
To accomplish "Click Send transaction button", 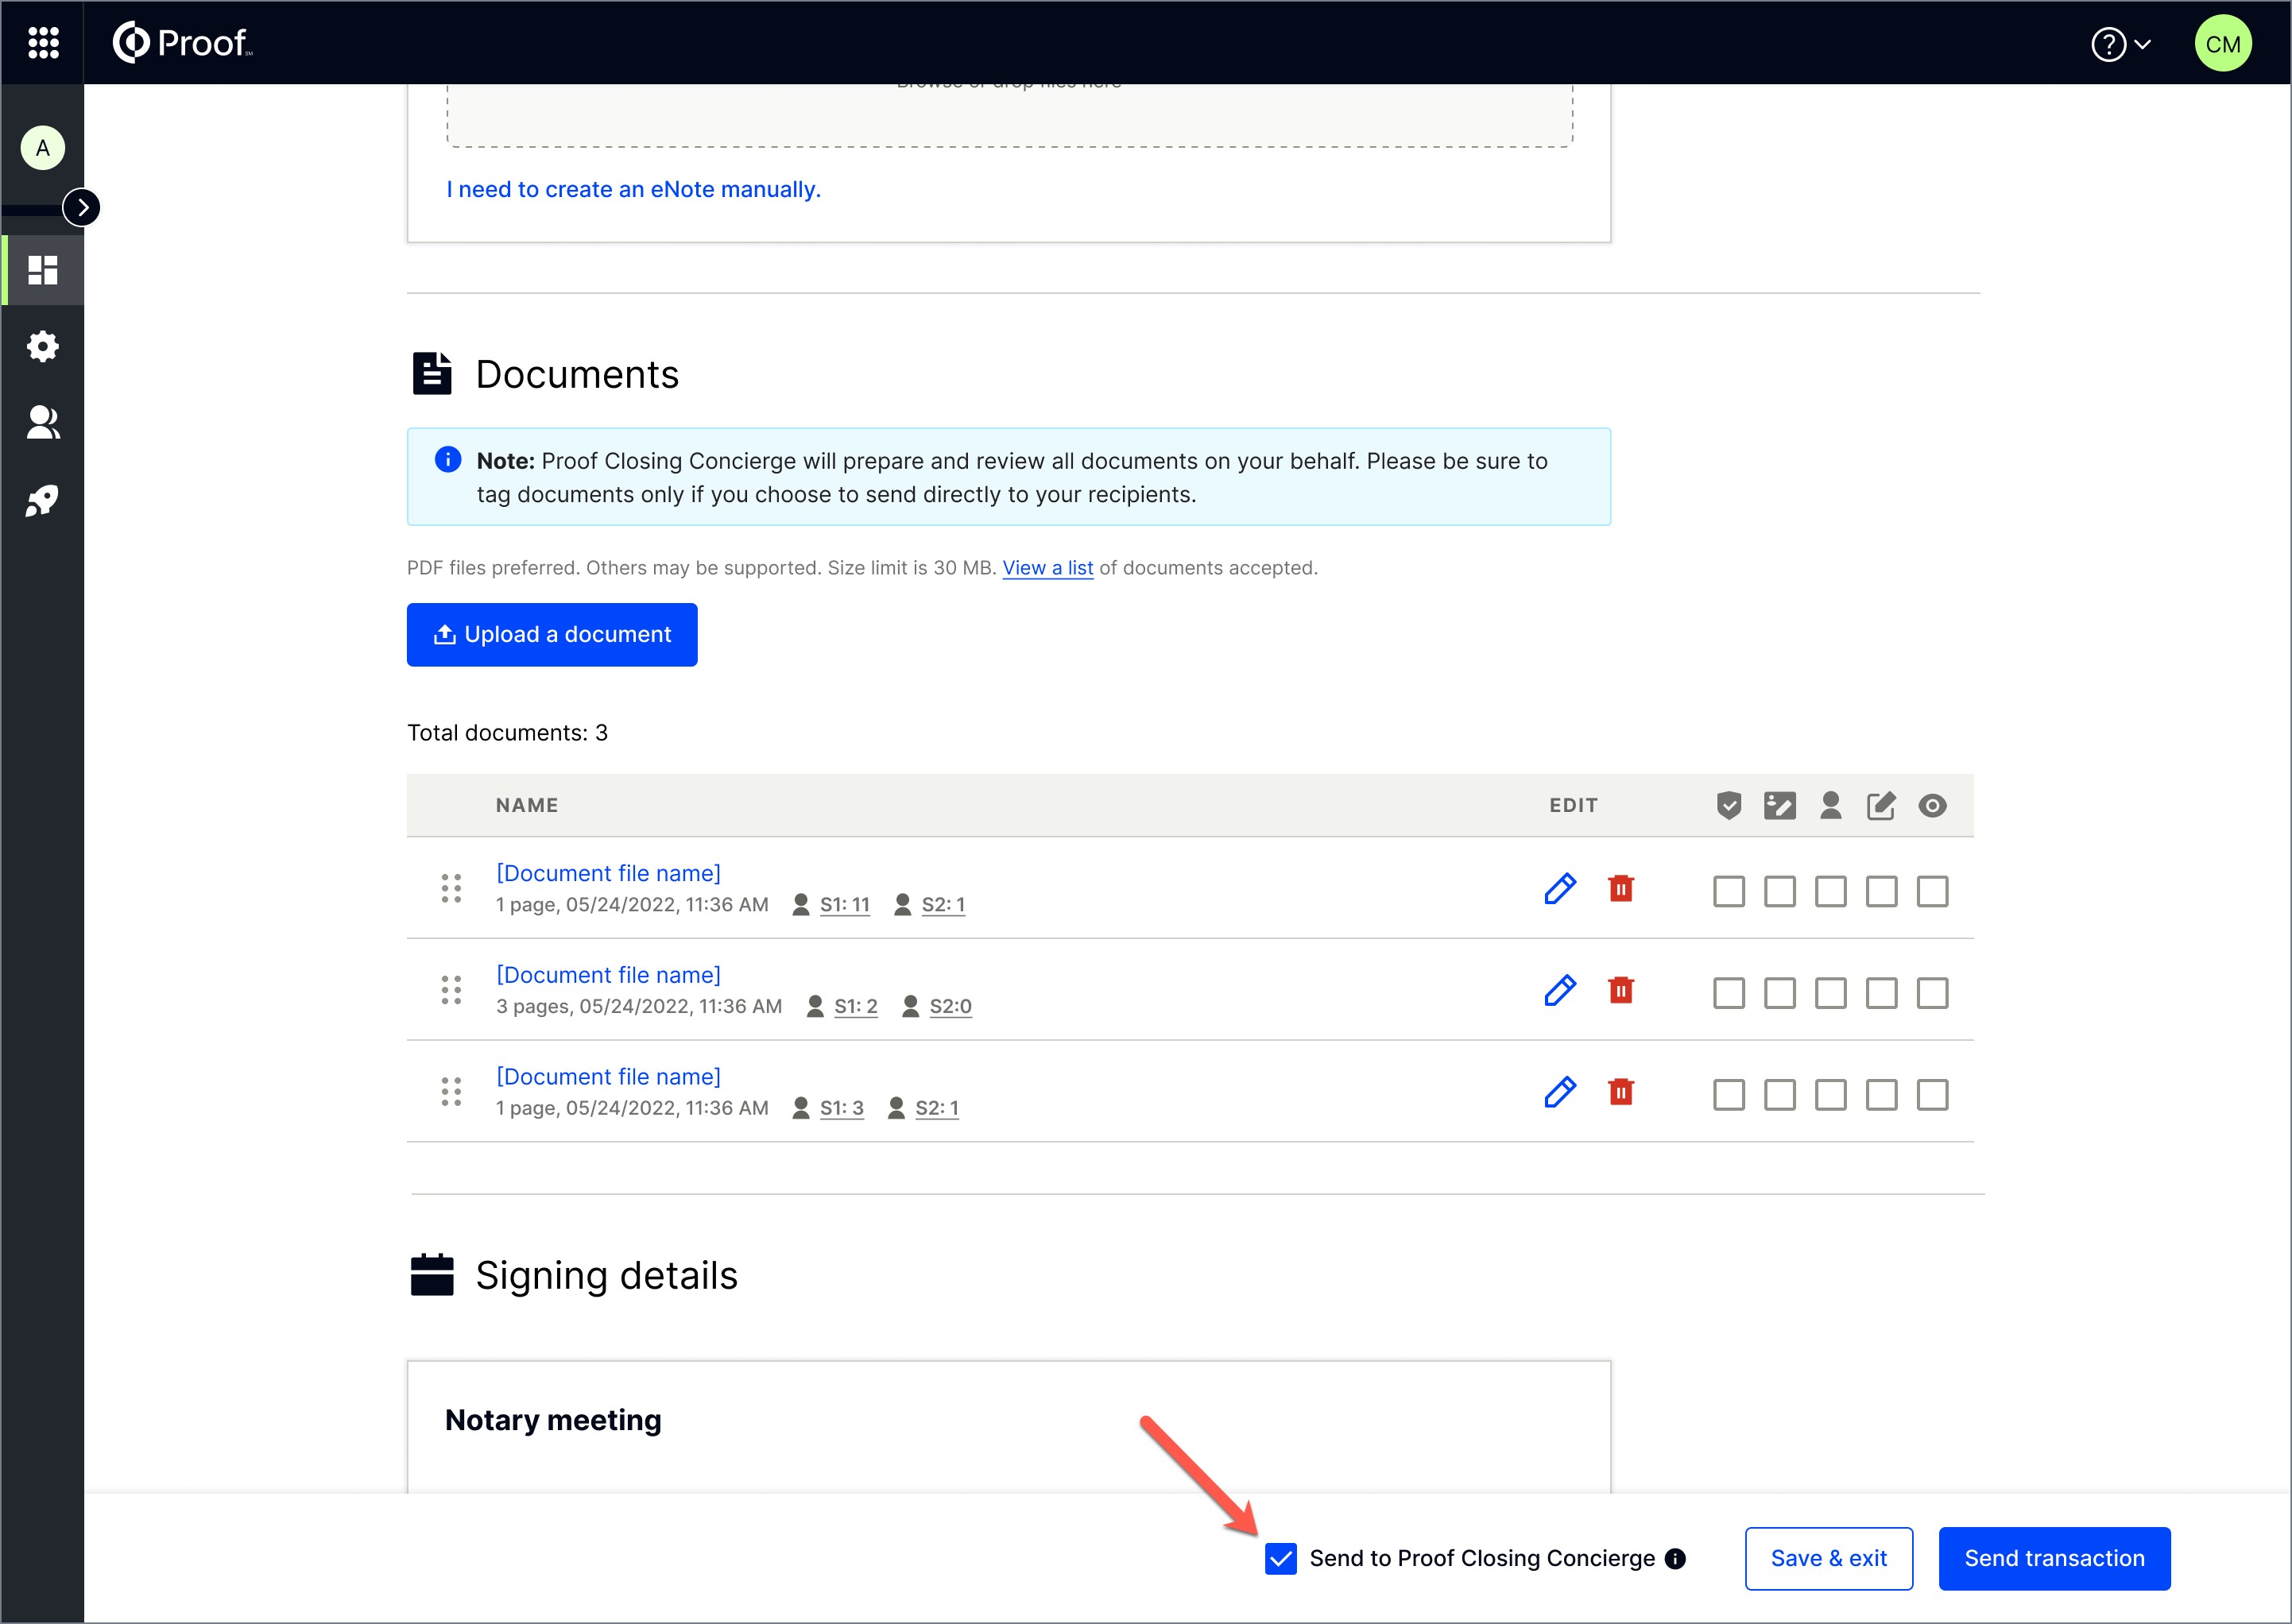I will pyautogui.click(x=2055, y=1559).
